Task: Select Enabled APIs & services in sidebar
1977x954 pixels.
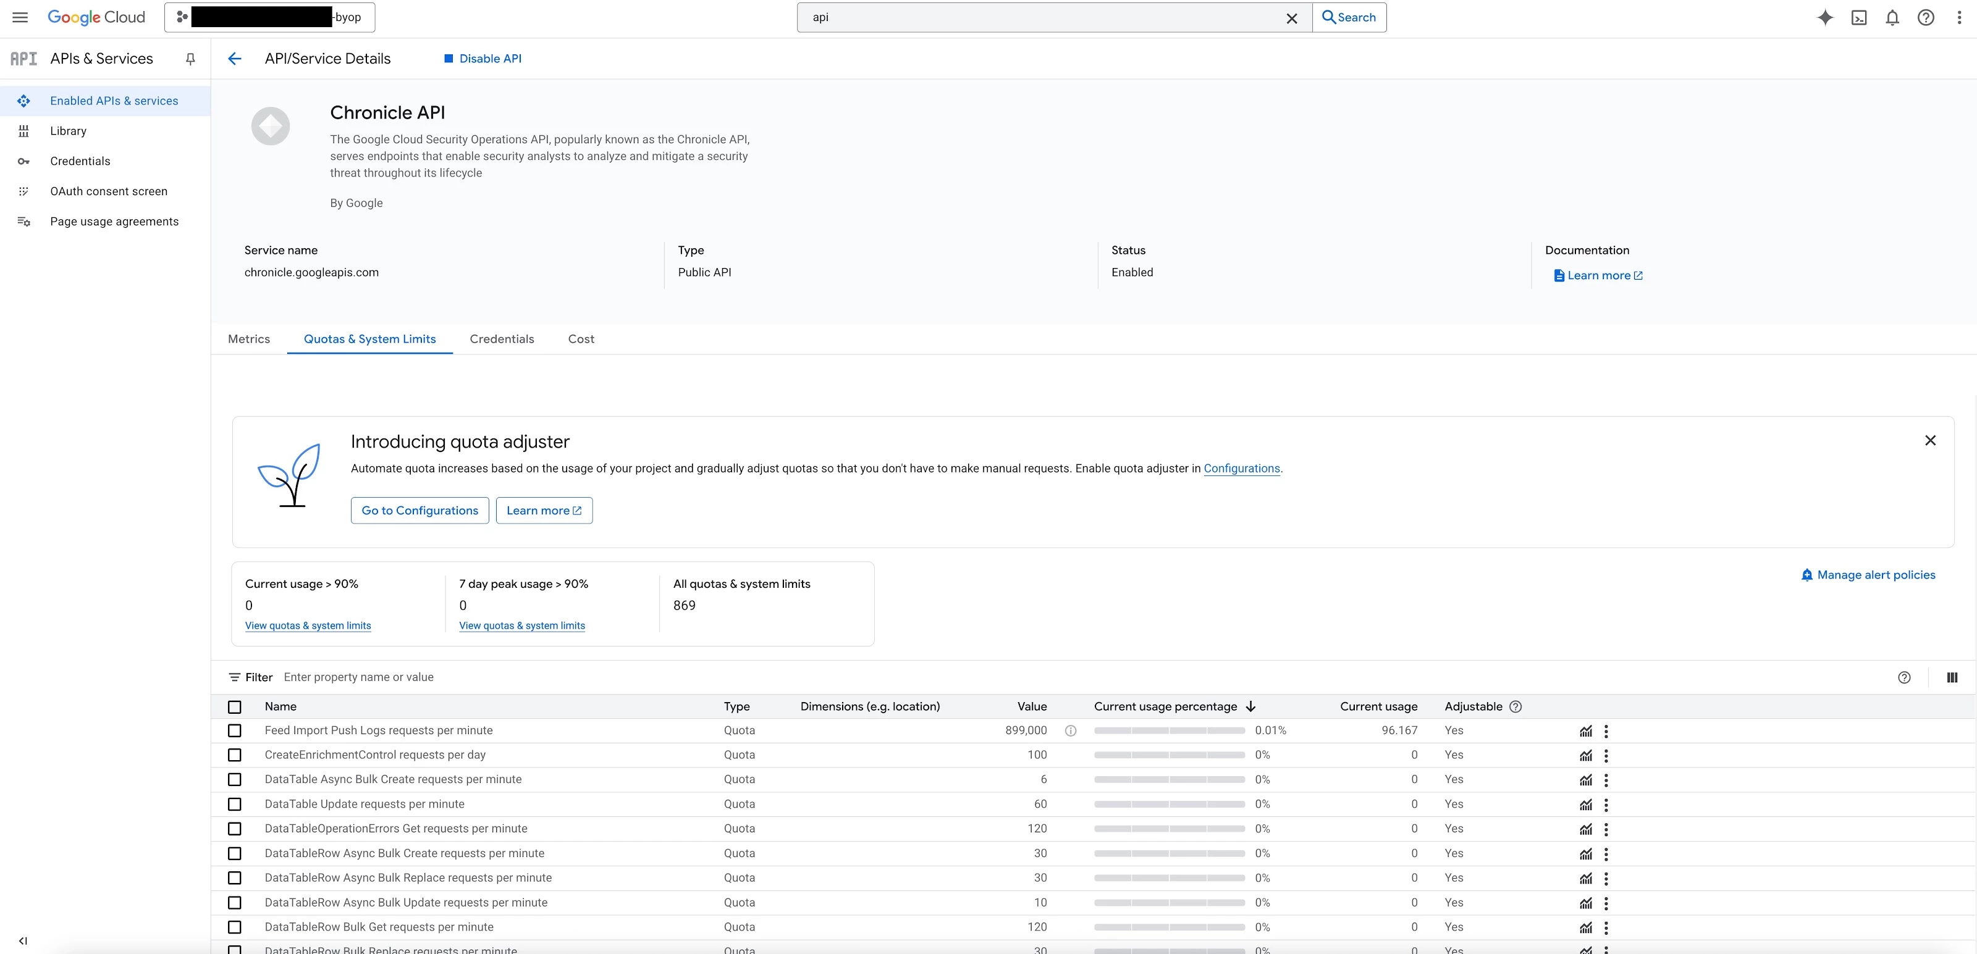Action: [x=105, y=101]
